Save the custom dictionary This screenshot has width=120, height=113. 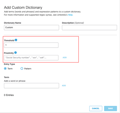[111, 108]
